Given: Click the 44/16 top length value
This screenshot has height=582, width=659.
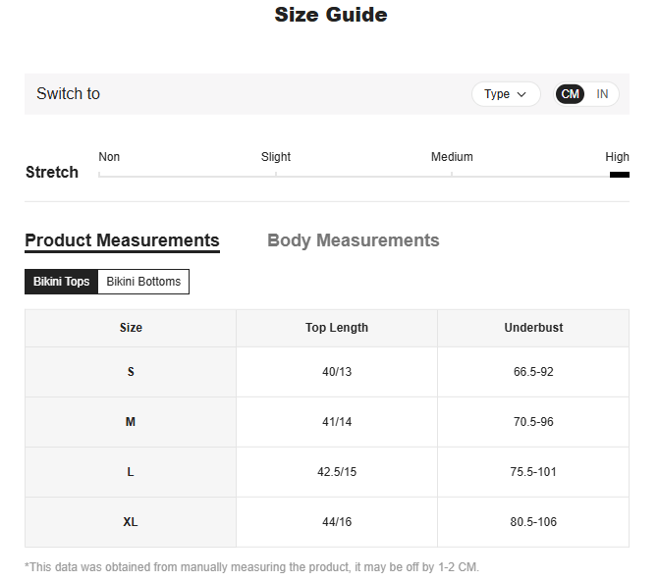Looking at the screenshot, I should 337,522.
